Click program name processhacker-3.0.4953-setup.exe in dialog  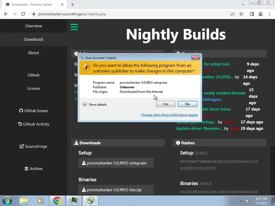(x=143, y=83)
